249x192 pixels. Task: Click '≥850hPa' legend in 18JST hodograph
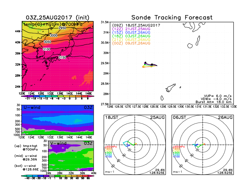(x=111, y=147)
